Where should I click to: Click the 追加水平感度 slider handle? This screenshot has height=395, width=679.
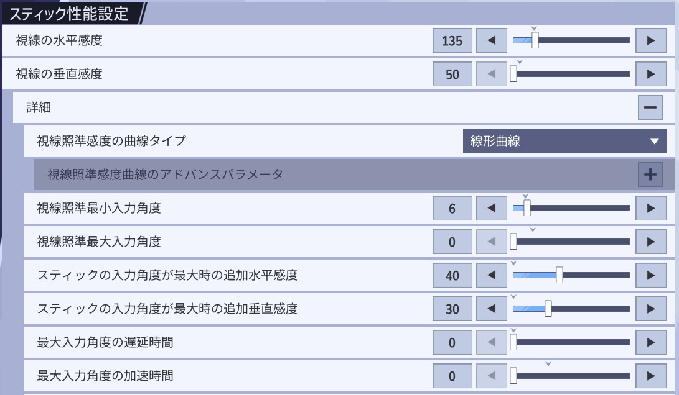click(560, 275)
